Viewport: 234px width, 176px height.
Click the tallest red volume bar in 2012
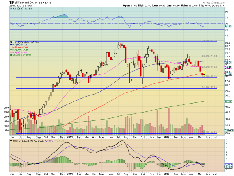[x=168, y=121]
